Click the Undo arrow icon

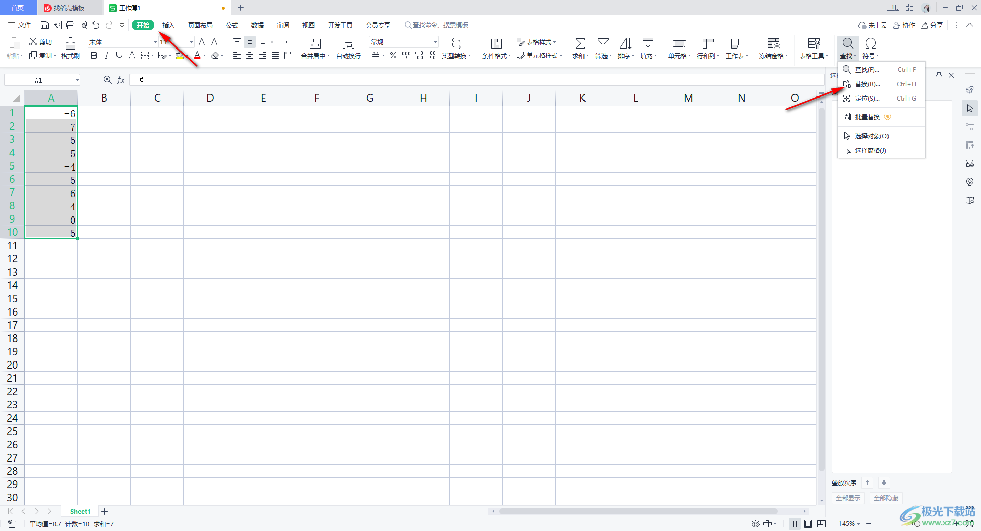96,25
